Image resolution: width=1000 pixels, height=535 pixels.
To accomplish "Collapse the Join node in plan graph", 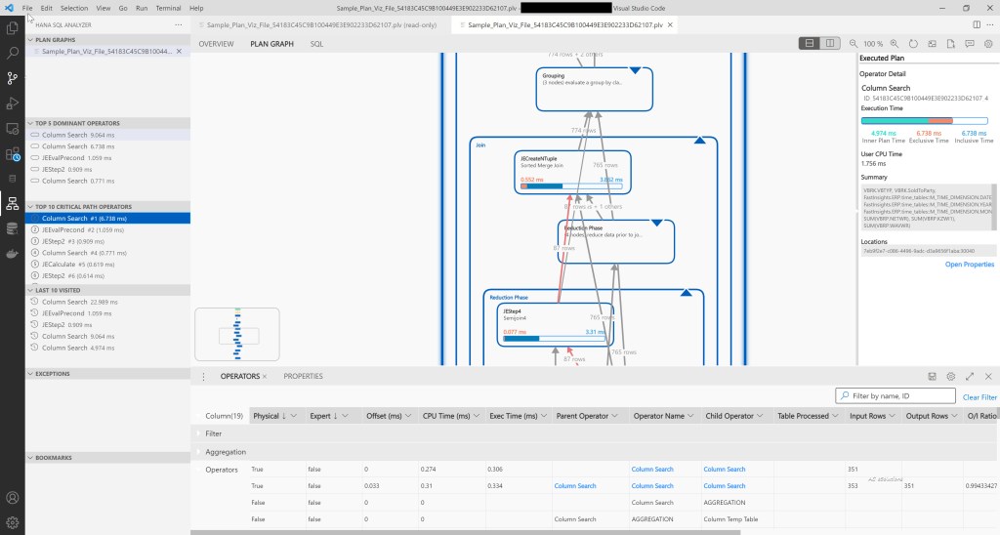I will 699,143.
